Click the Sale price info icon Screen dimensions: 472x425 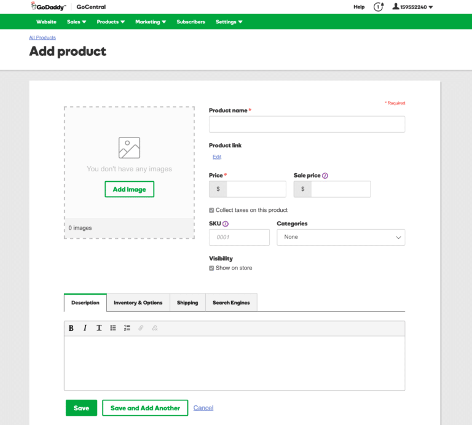pos(325,176)
